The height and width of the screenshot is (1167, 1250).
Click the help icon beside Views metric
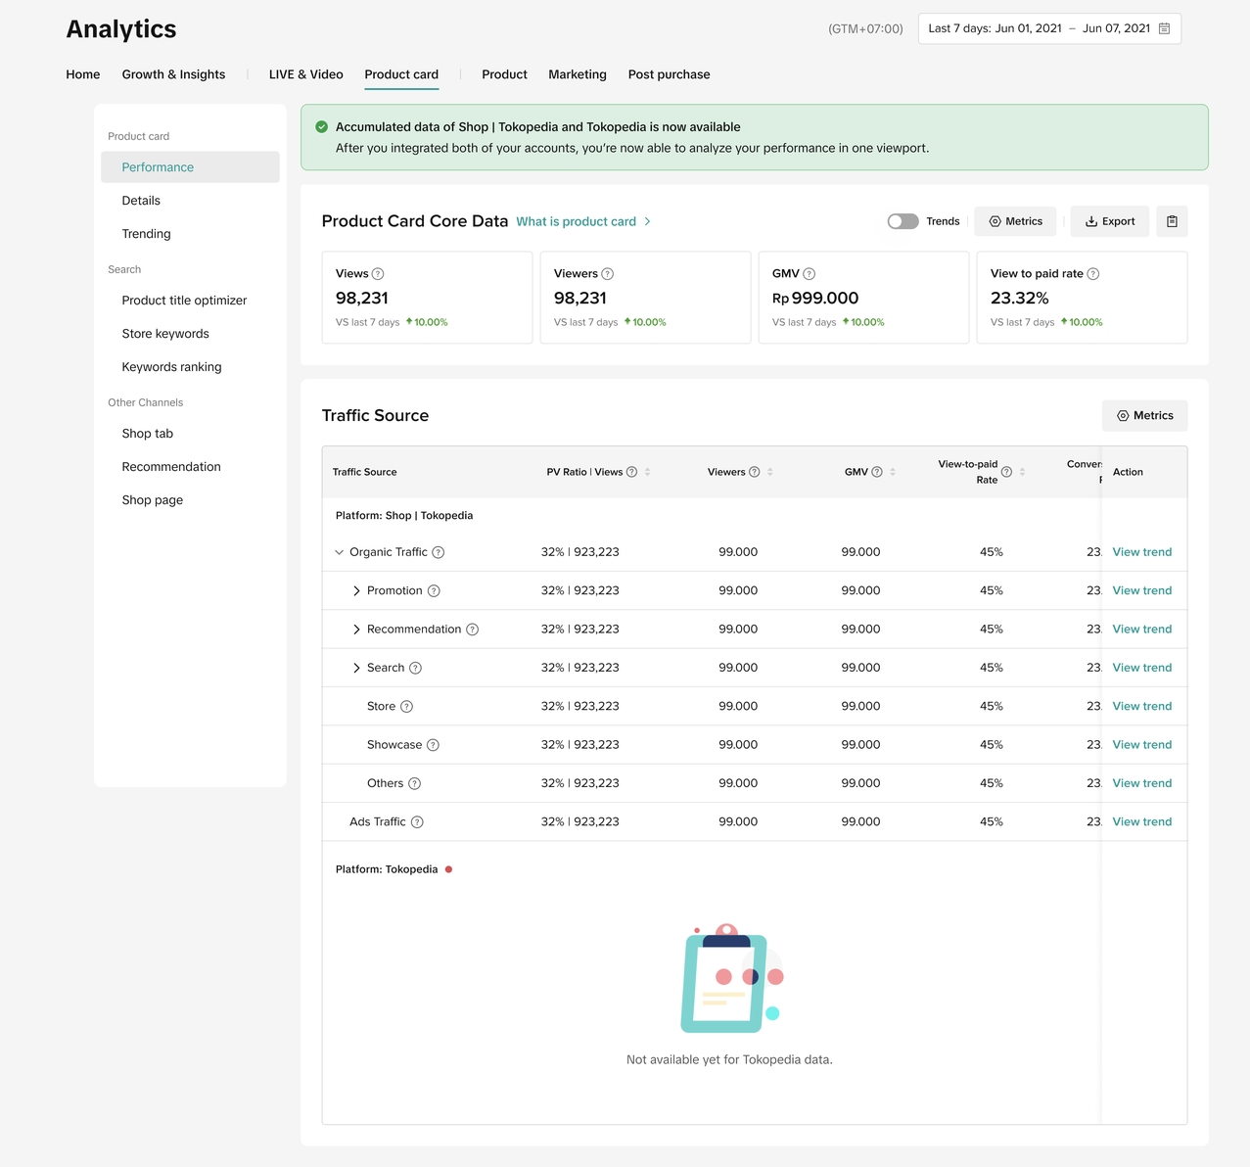click(x=378, y=274)
